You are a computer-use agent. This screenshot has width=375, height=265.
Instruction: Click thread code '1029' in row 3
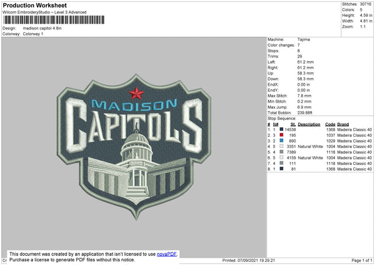[331, 141]
